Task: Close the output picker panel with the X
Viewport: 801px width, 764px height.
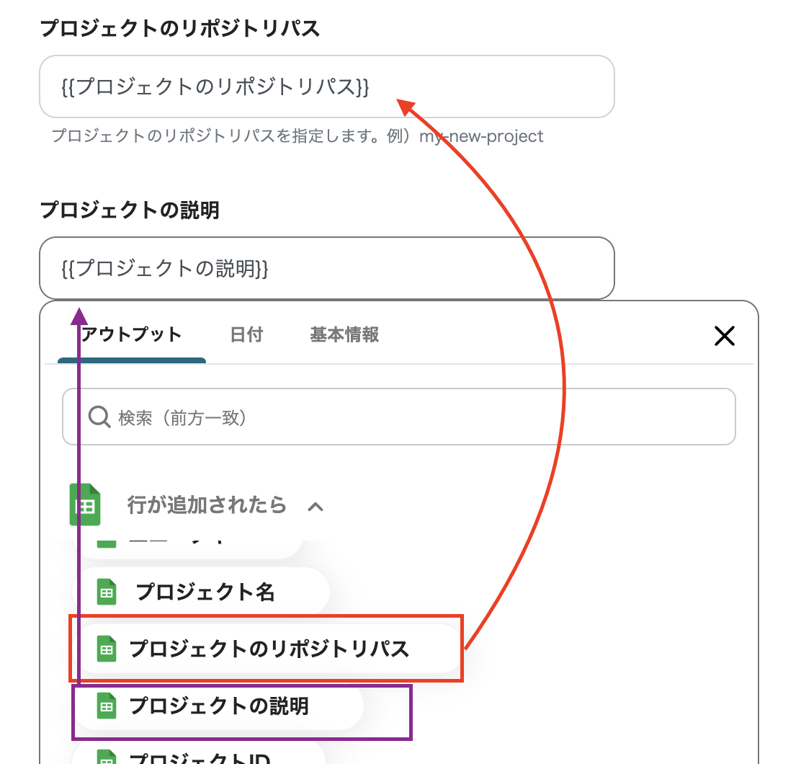Action: point(724,335)
